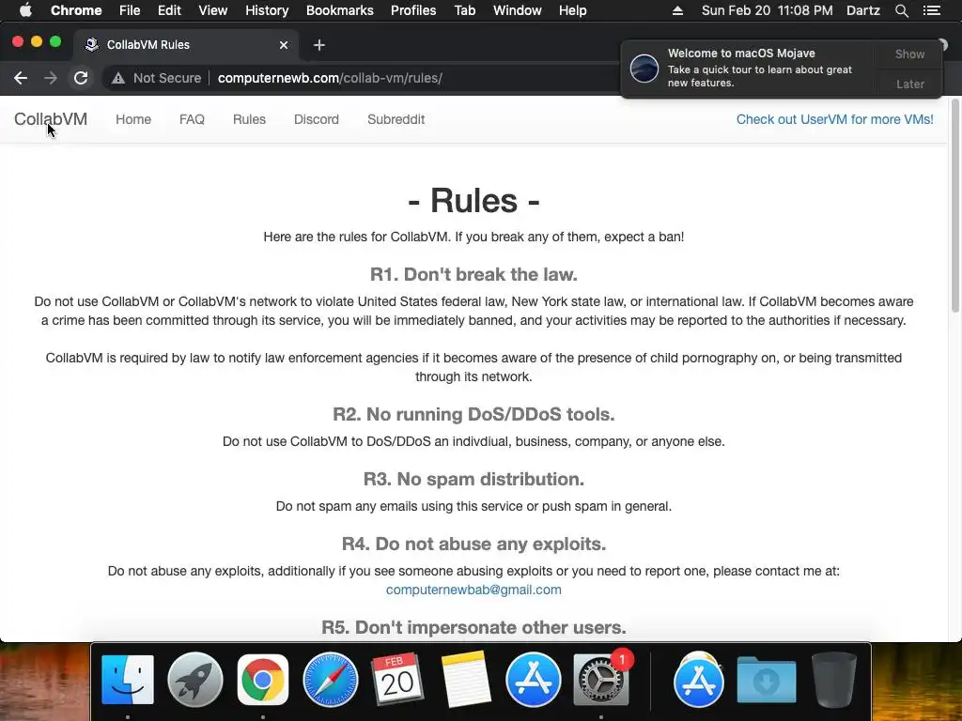Image resolution: width=962 pixels, height=721 pixels.
Task: Open Applications stack icon in dock
Action: coord(699,680)
